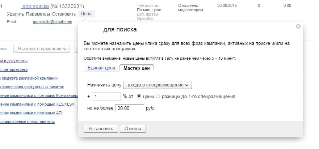Click the gameraltz@gmail.com email link
The width and height of the screenshot is (319, 149).
pyautogui.click(x=52, y=22)
